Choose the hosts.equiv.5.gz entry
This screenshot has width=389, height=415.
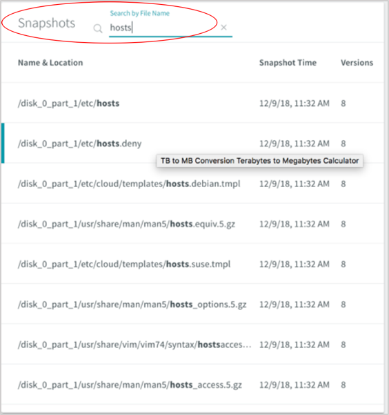pyautogui.click(x=192, y=224)
